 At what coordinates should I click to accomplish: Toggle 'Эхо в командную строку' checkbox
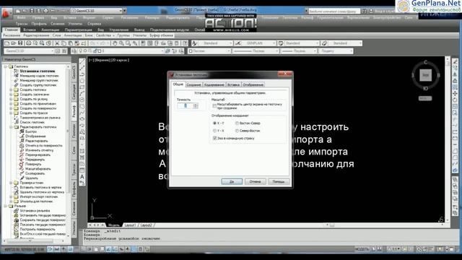tap(214, 138)
